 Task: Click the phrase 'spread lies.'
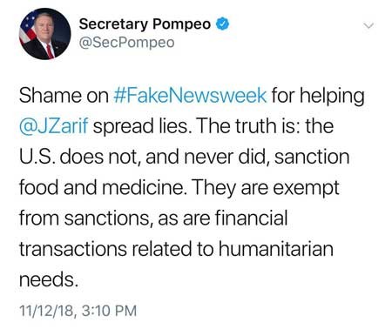pyautogui.click(x=142, y=127)
